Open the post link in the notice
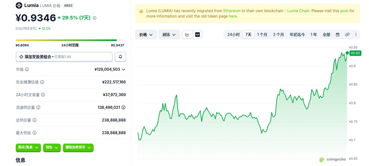Image resolution: width=369 pixels, height=166 pixels. (x=344, y=11)
